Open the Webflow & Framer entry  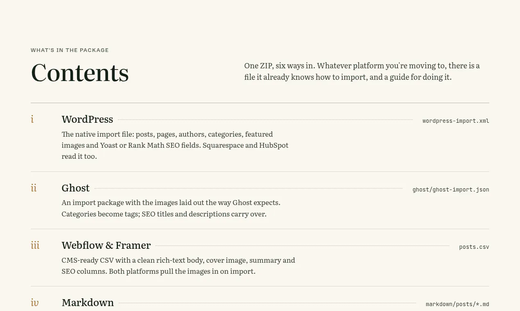pyautogui.click(x=106, y=245)
